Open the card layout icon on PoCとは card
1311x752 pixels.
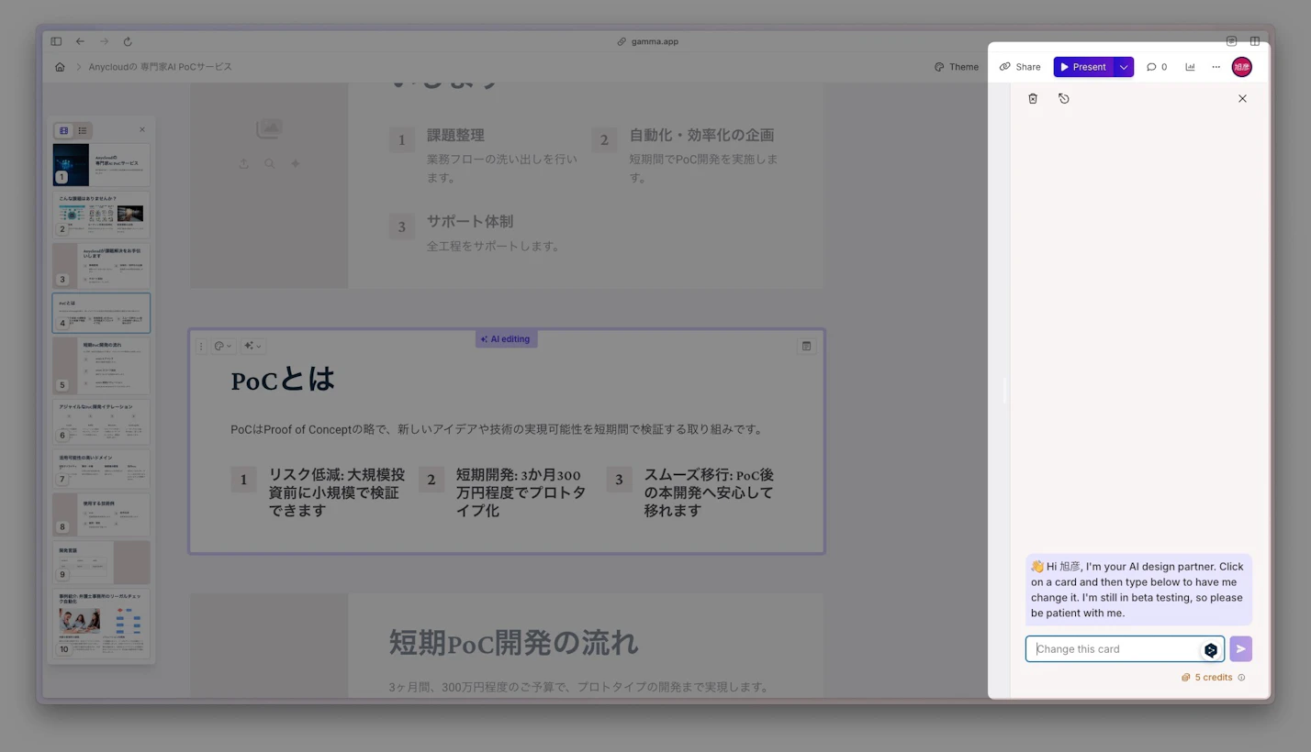[x=806, y=346]
